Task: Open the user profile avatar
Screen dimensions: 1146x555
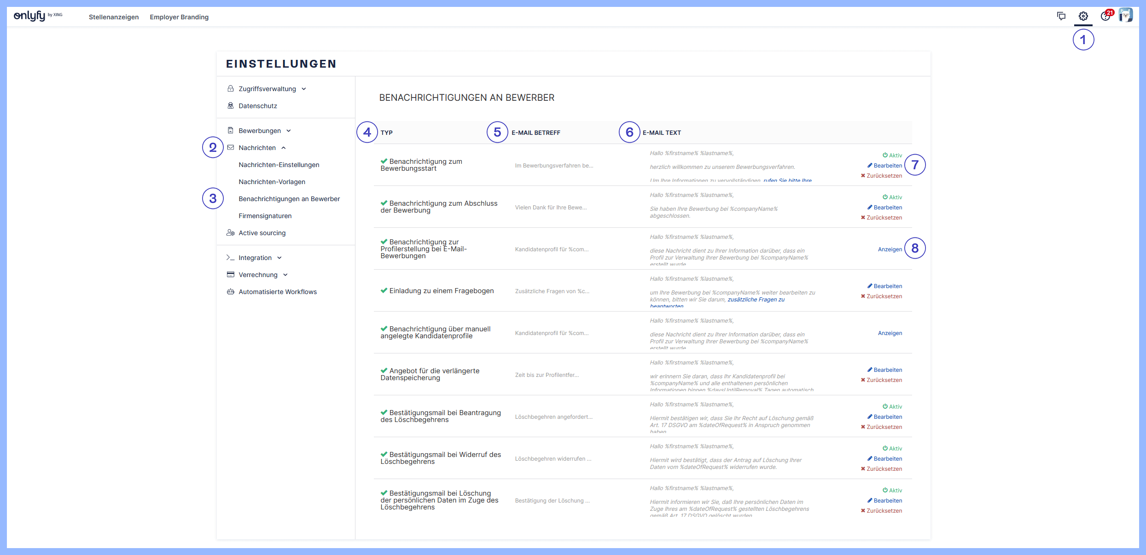Action: pos(1125,16)
